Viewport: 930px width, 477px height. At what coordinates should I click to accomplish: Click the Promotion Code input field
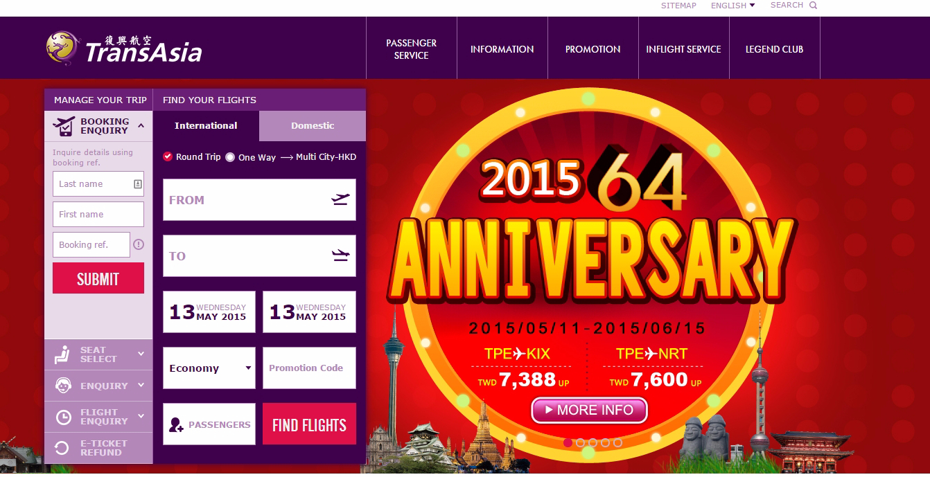coord(309,368)
